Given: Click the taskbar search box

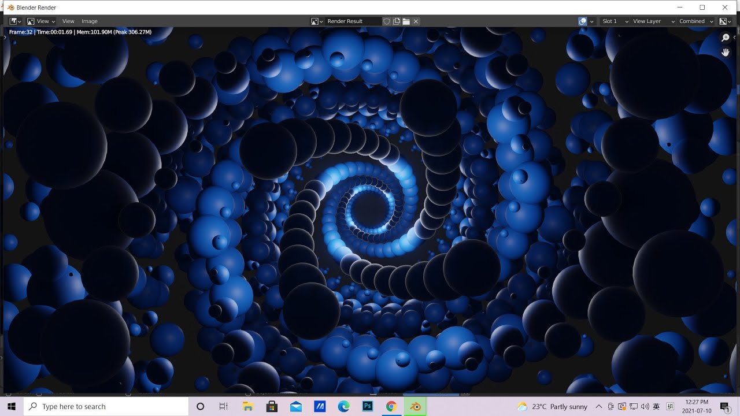Looking at the screenshot, I should click(106, 406).
